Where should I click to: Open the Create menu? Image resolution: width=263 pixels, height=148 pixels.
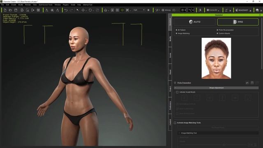(14, 5)
